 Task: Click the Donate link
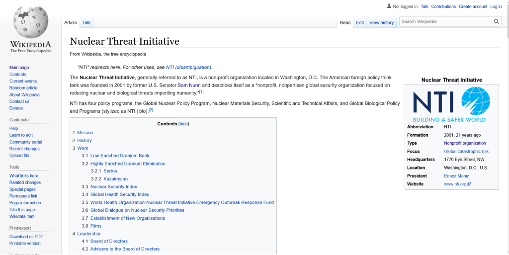(x=16, y=108)
